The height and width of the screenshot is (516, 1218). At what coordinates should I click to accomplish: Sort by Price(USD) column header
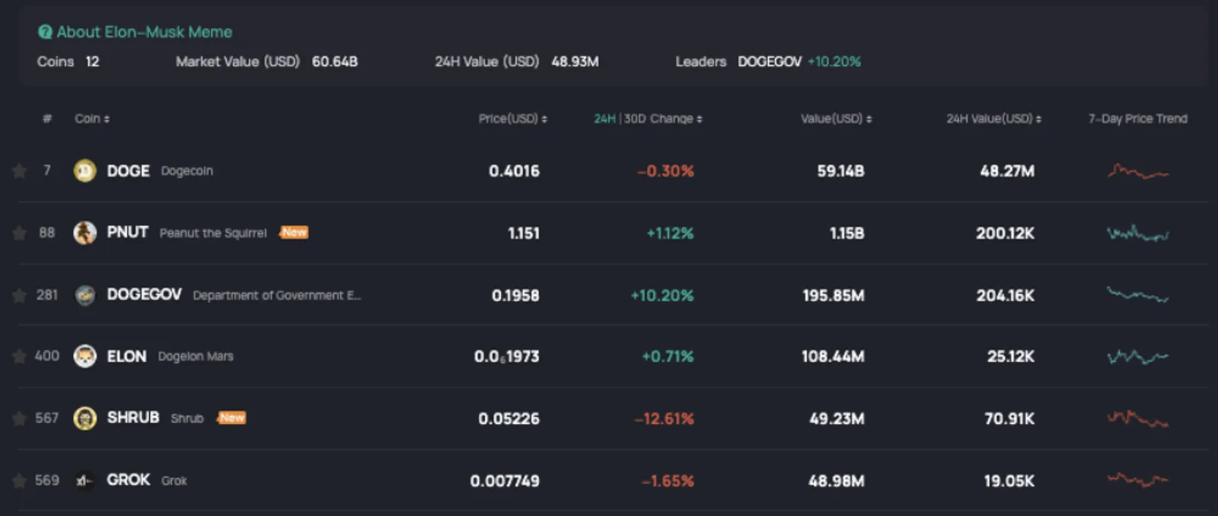(x=512, y=119)
